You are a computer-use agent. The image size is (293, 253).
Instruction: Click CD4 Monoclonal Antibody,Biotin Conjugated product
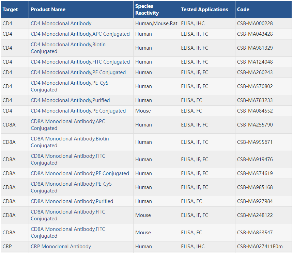pos(68,48)
